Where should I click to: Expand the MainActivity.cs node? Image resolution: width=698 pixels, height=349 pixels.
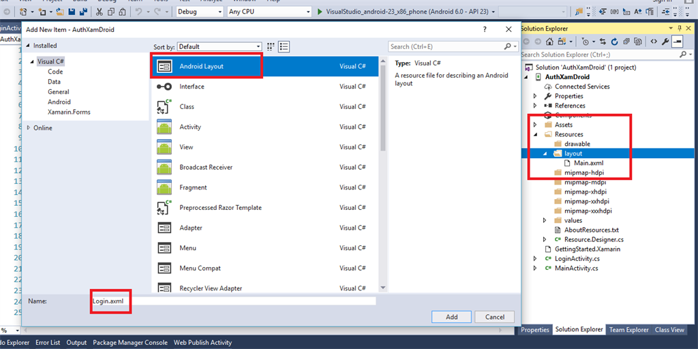point(536,269)
